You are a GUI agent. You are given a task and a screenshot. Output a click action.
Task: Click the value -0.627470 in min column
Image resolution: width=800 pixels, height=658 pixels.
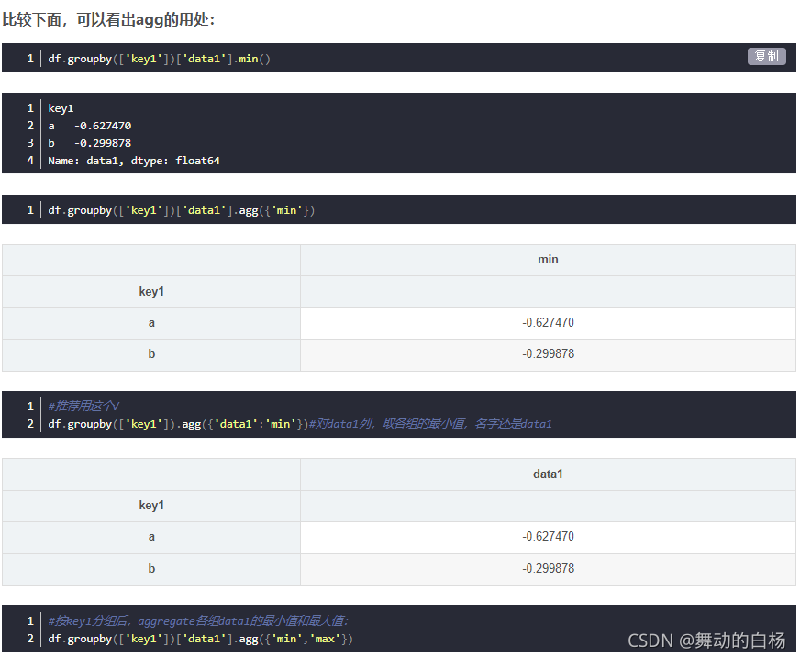tap(548, 322)
